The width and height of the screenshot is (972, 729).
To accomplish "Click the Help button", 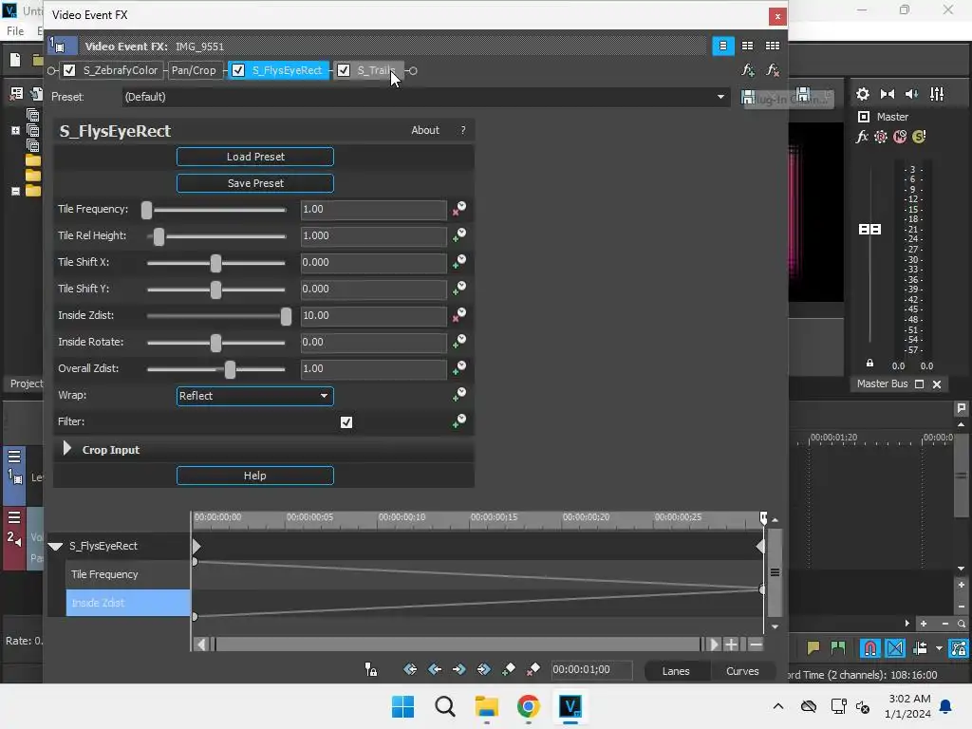I will tap(254, 477).
